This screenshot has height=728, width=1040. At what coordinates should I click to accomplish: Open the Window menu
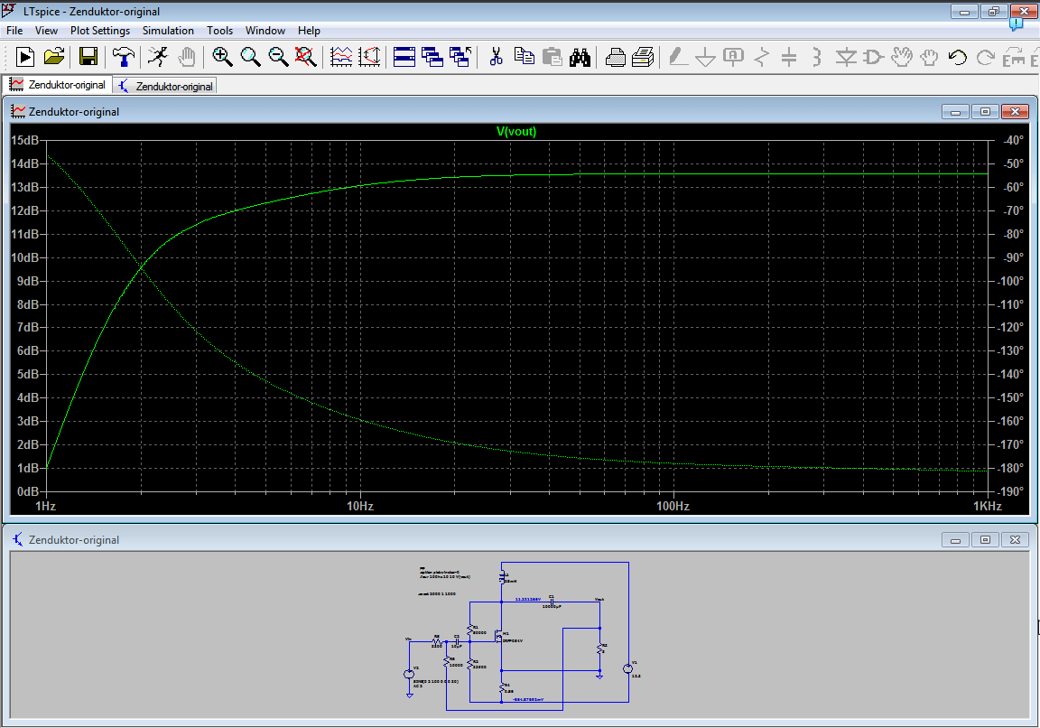[x=265, y=31]
